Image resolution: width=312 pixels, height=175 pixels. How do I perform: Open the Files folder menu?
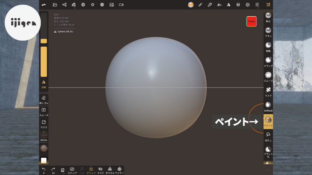pos(55,5)
